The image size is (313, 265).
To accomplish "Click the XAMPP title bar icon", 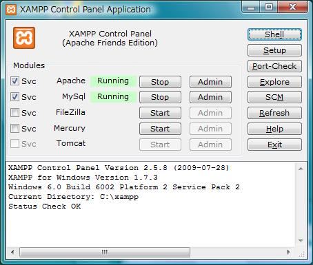I will click(11, 10).
